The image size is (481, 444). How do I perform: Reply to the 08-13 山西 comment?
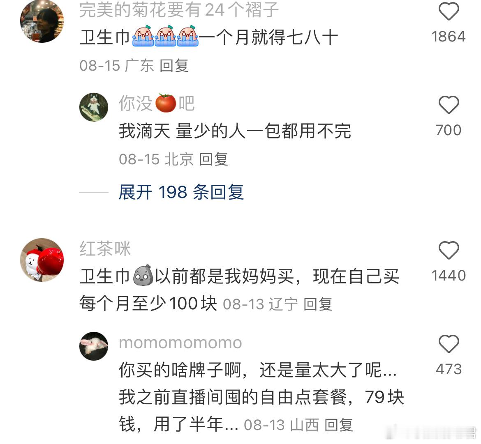click(x=339, y=425)
